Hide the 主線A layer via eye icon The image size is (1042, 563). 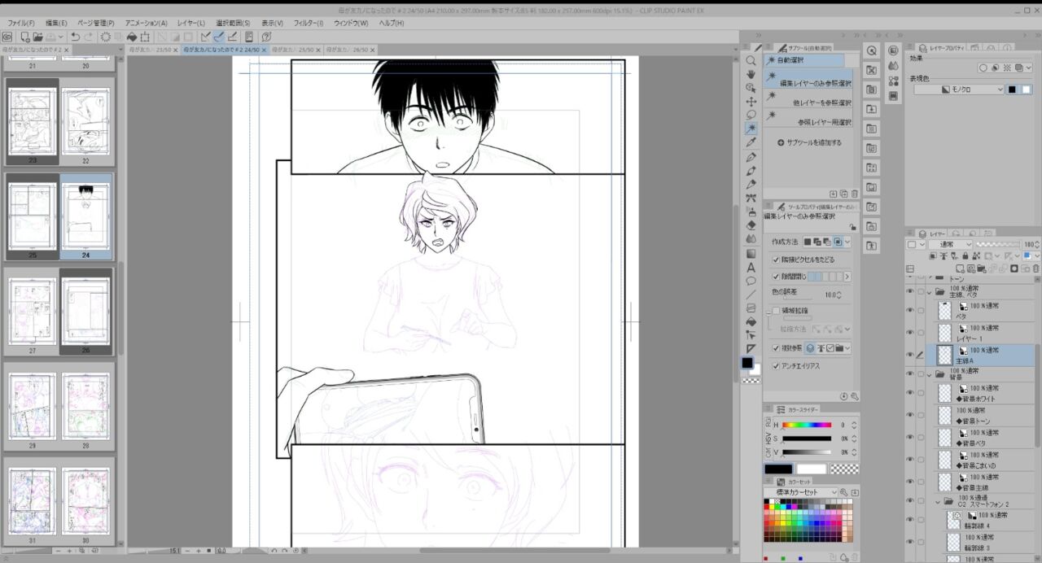[x=910, y=354]
